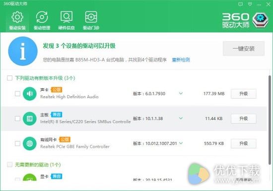
Task: Expand version dropdown for 10.012.1007.201
Action: tap(181, 143)
